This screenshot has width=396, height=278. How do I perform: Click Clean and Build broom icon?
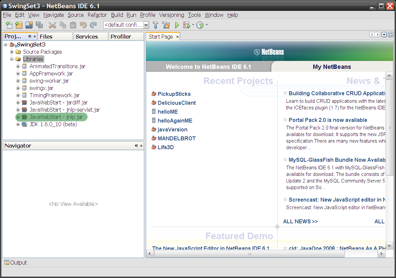tap(166, 25)
